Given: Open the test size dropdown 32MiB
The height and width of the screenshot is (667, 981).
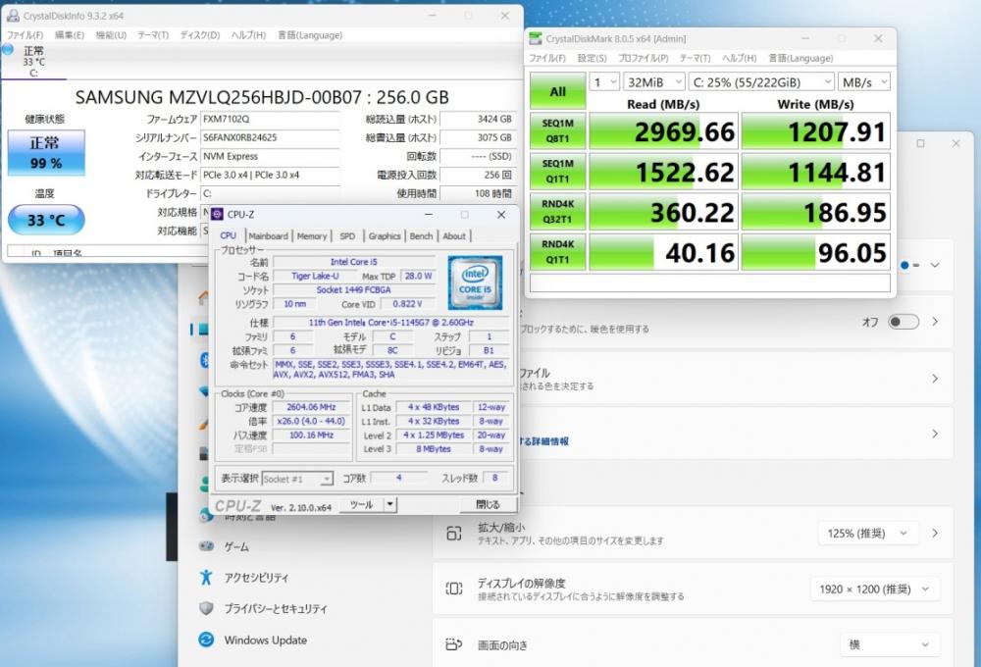Looking at the screenshot, I should click(653, 82).
